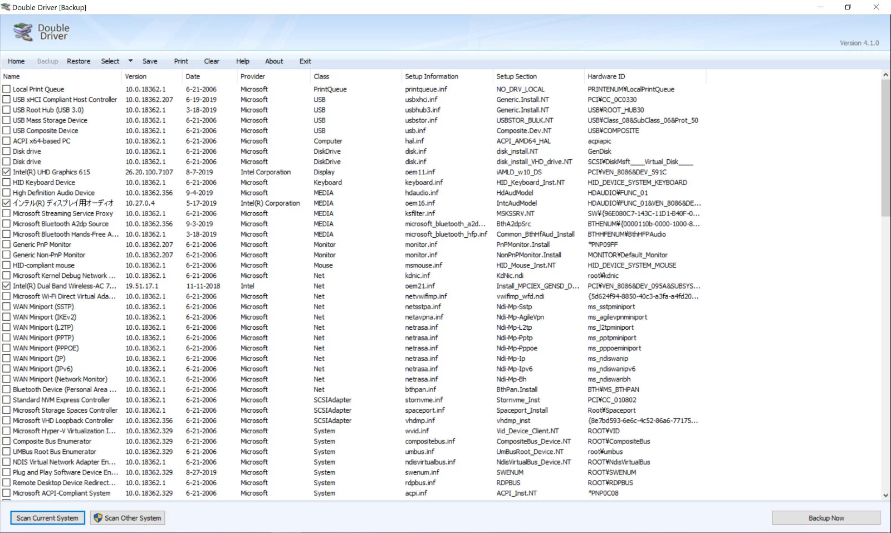891x533 pixels.
Task: Click the Select menu item
Action: [110, 61]
